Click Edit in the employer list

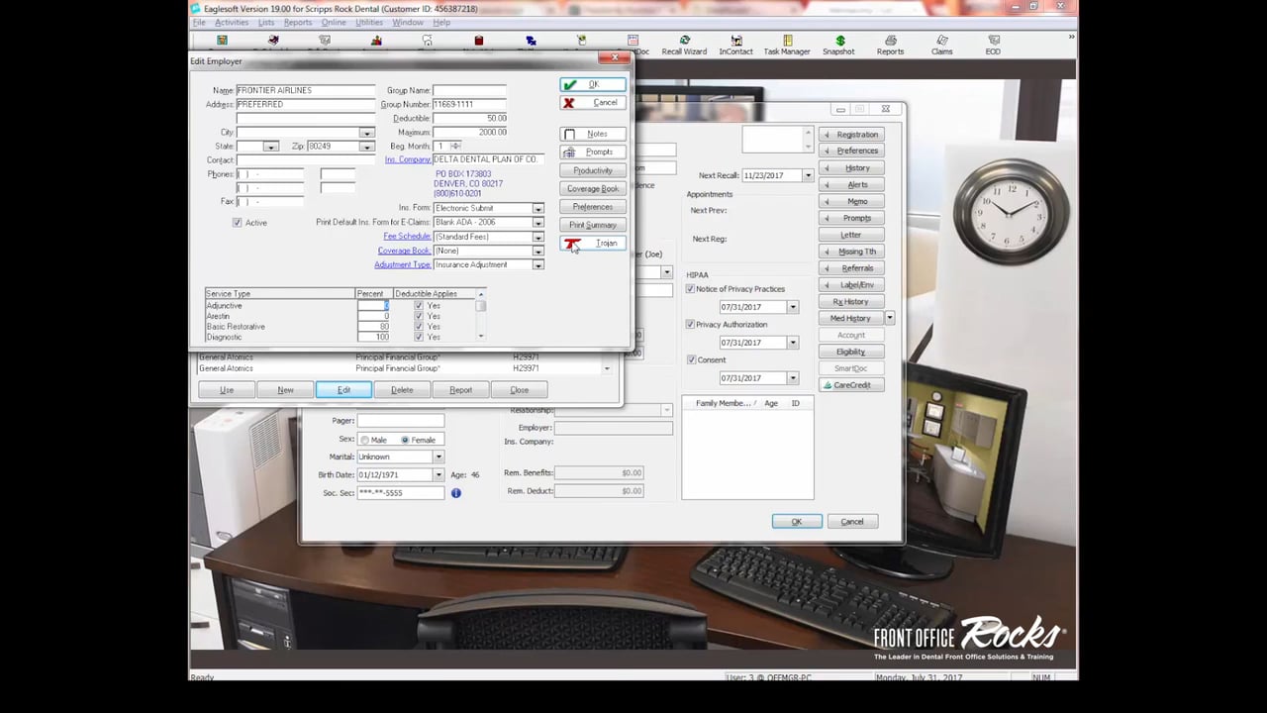tap(343, 390)
